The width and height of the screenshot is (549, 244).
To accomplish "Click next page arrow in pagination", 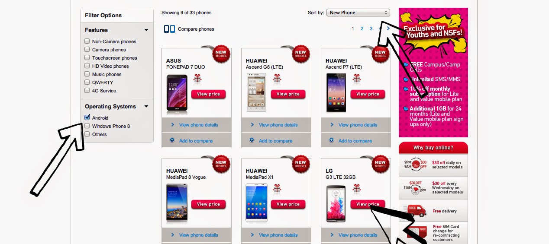I will [388, 29].
